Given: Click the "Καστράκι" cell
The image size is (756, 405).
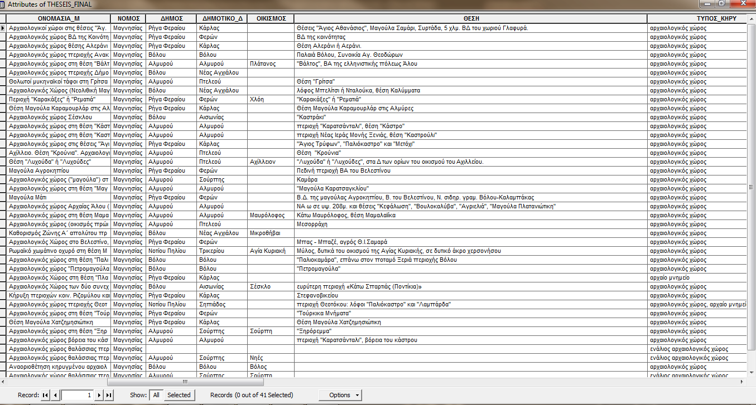Looking at the screenshot, I should pyautogui.click(x=471, y=117).
